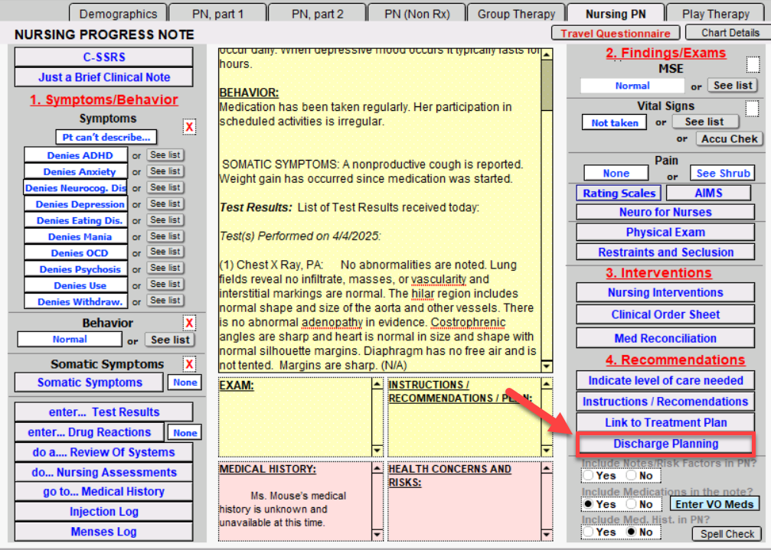
Task: Click the Pt can't describe field
Action: click(106, 137)
